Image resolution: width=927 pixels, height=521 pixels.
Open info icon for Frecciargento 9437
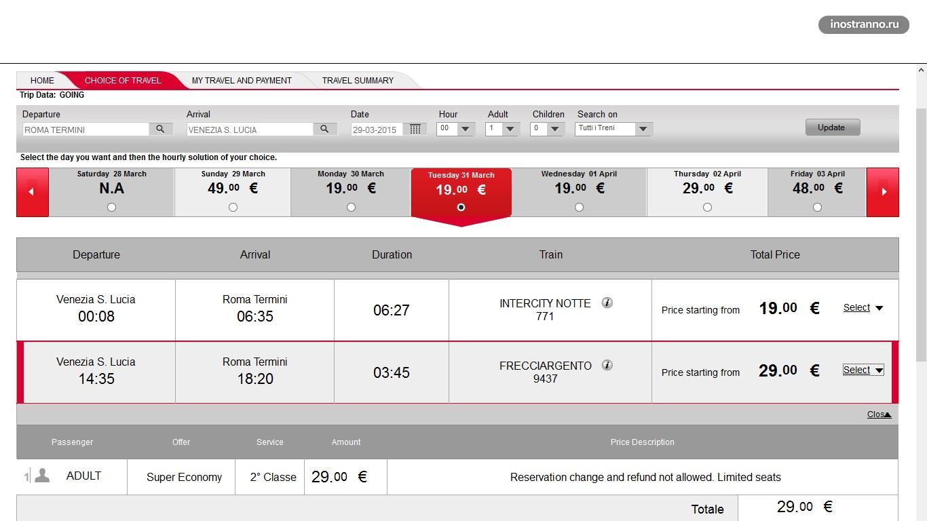click(x=607, y=365)
